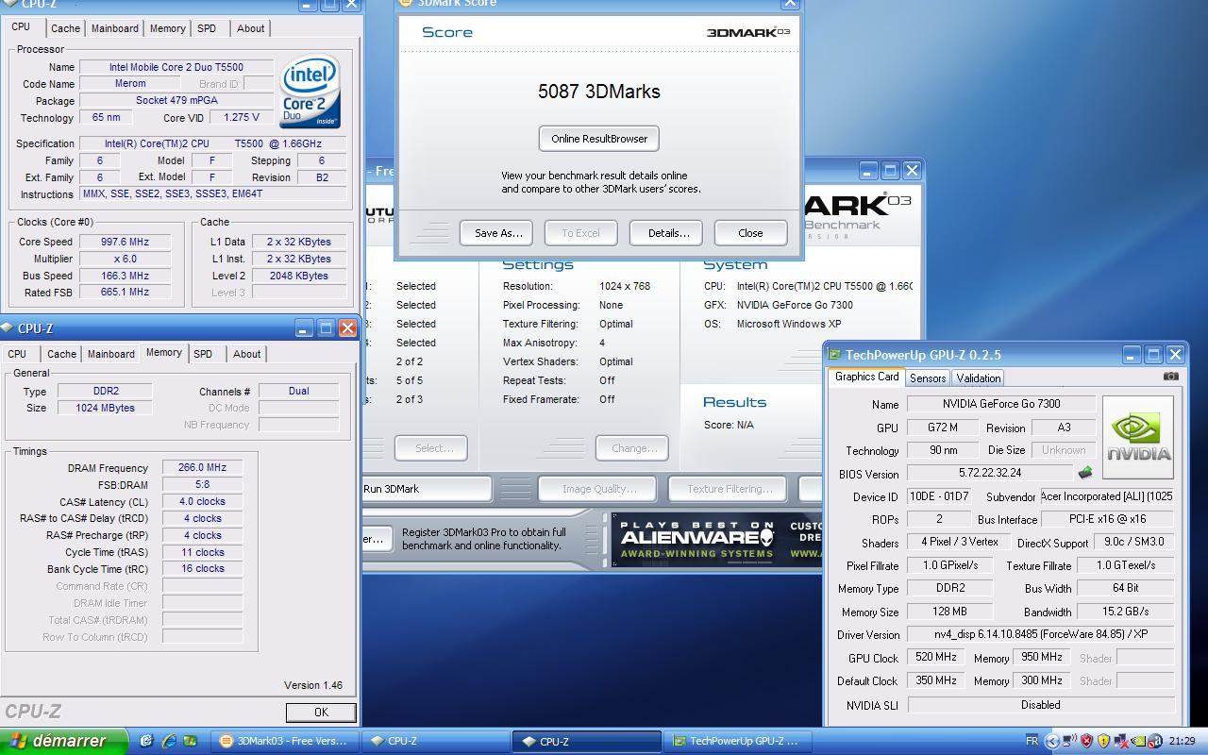Screen dimensions: 1208x755
Task: Open Internet Explorer from quick launch
Action: [169, 741]
